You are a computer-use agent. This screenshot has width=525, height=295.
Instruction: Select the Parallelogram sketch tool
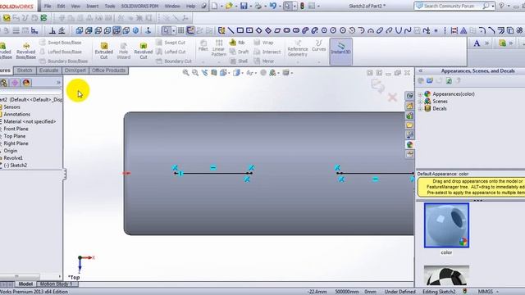(277, 31)
